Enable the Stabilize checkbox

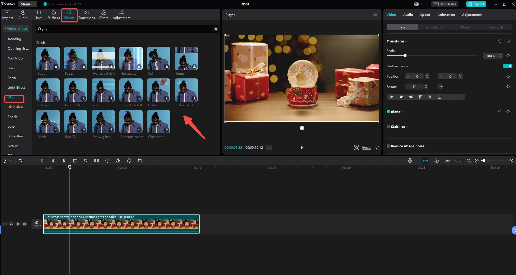click(388, 127)
